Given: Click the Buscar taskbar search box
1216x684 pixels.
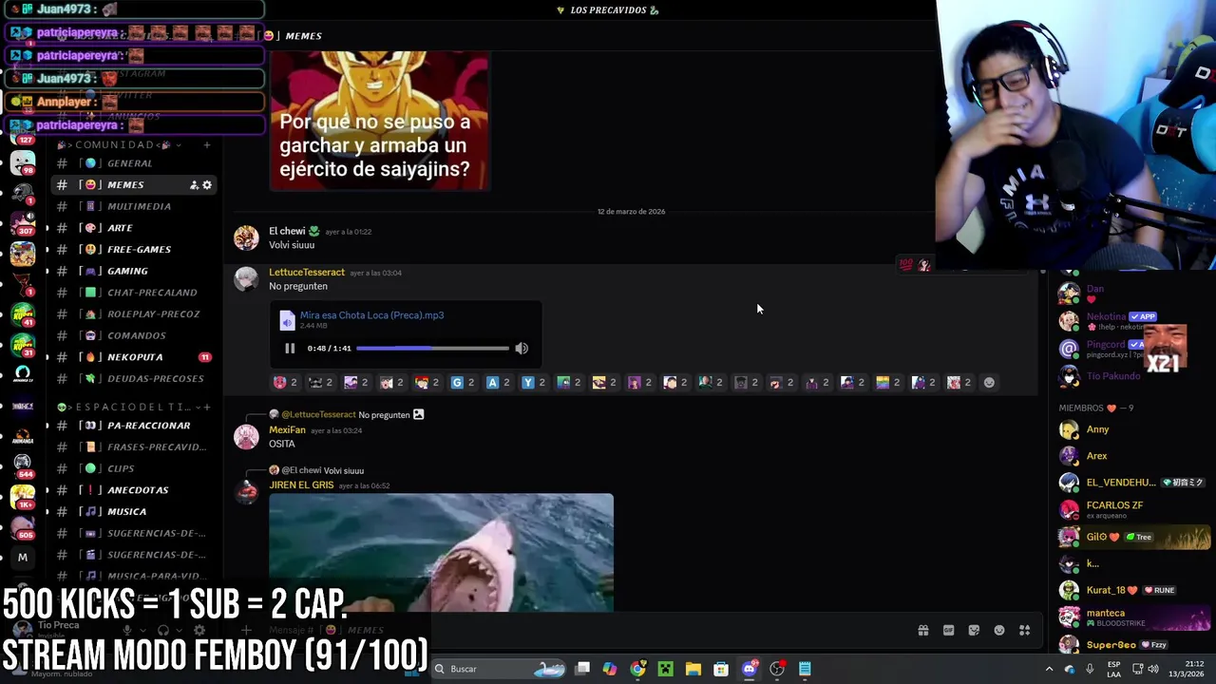Looking at the screenshot, I should [x=499, y=669].
